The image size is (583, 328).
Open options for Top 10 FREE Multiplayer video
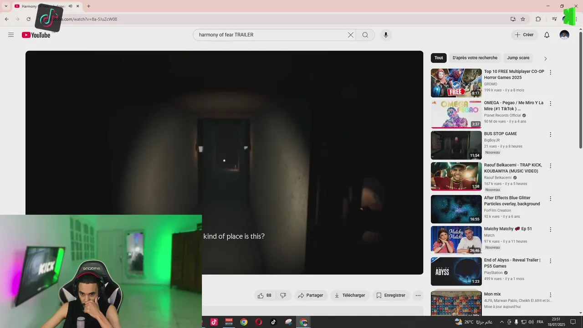point(550,72)
